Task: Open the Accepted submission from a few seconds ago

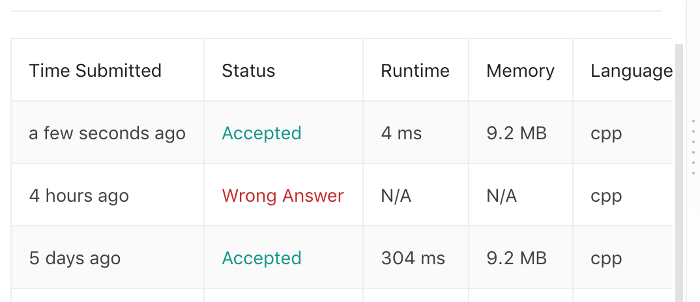Action: pyautogui.click(x=261, y=133)
